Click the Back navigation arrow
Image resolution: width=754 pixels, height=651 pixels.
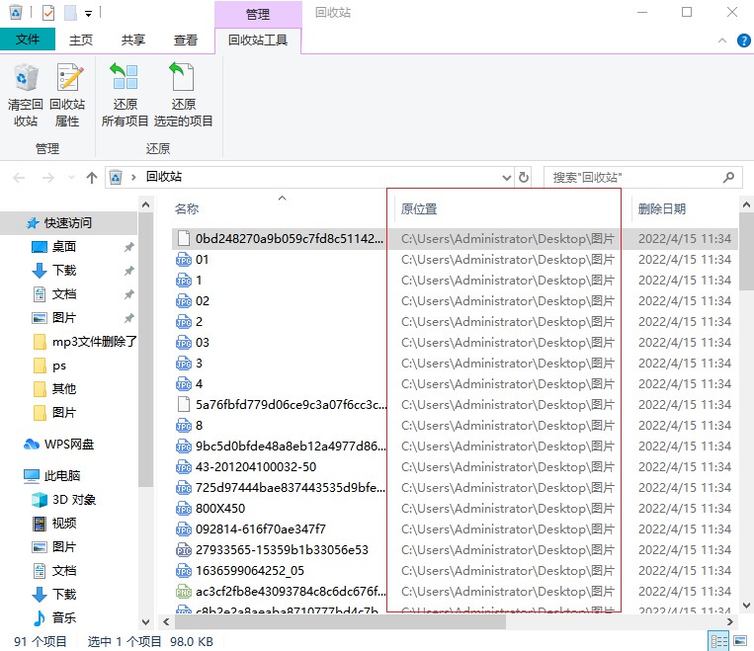(19, 178)
